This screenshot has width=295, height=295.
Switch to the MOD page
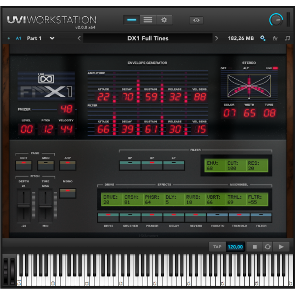(x=46, y=166)
